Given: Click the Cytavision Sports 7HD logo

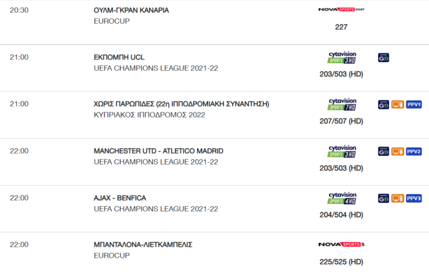Looking at the screenshot, I should tap(342, 104).
